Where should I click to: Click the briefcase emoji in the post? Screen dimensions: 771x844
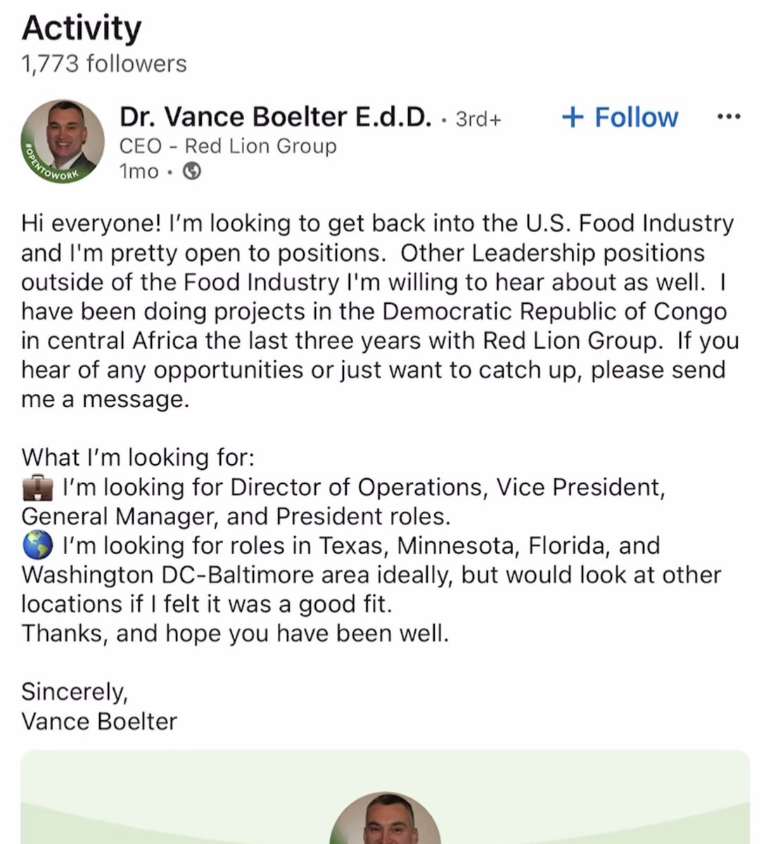[x=39, y=487]
